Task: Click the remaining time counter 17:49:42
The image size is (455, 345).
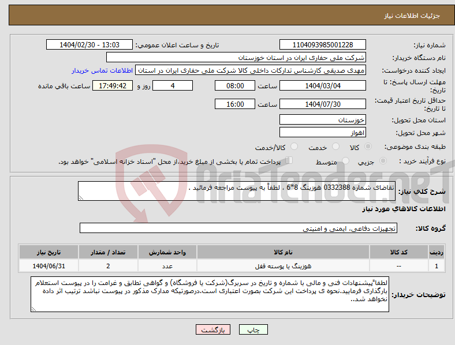Action: pyautogui.click(x=113, y=86)
